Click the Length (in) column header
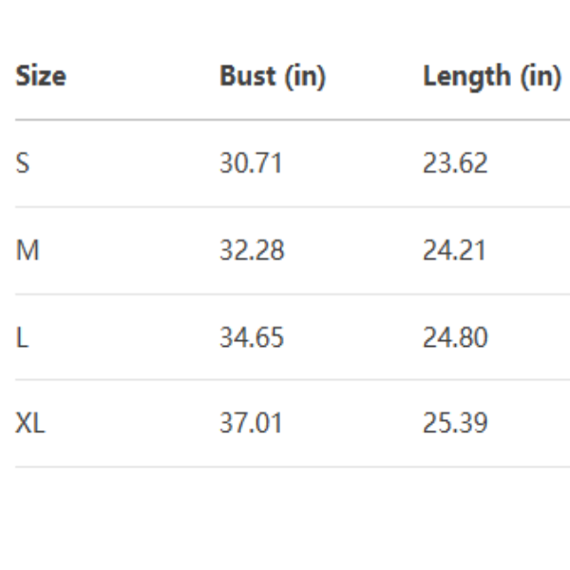This screenshot has width=570, height=570. (491, 77)
